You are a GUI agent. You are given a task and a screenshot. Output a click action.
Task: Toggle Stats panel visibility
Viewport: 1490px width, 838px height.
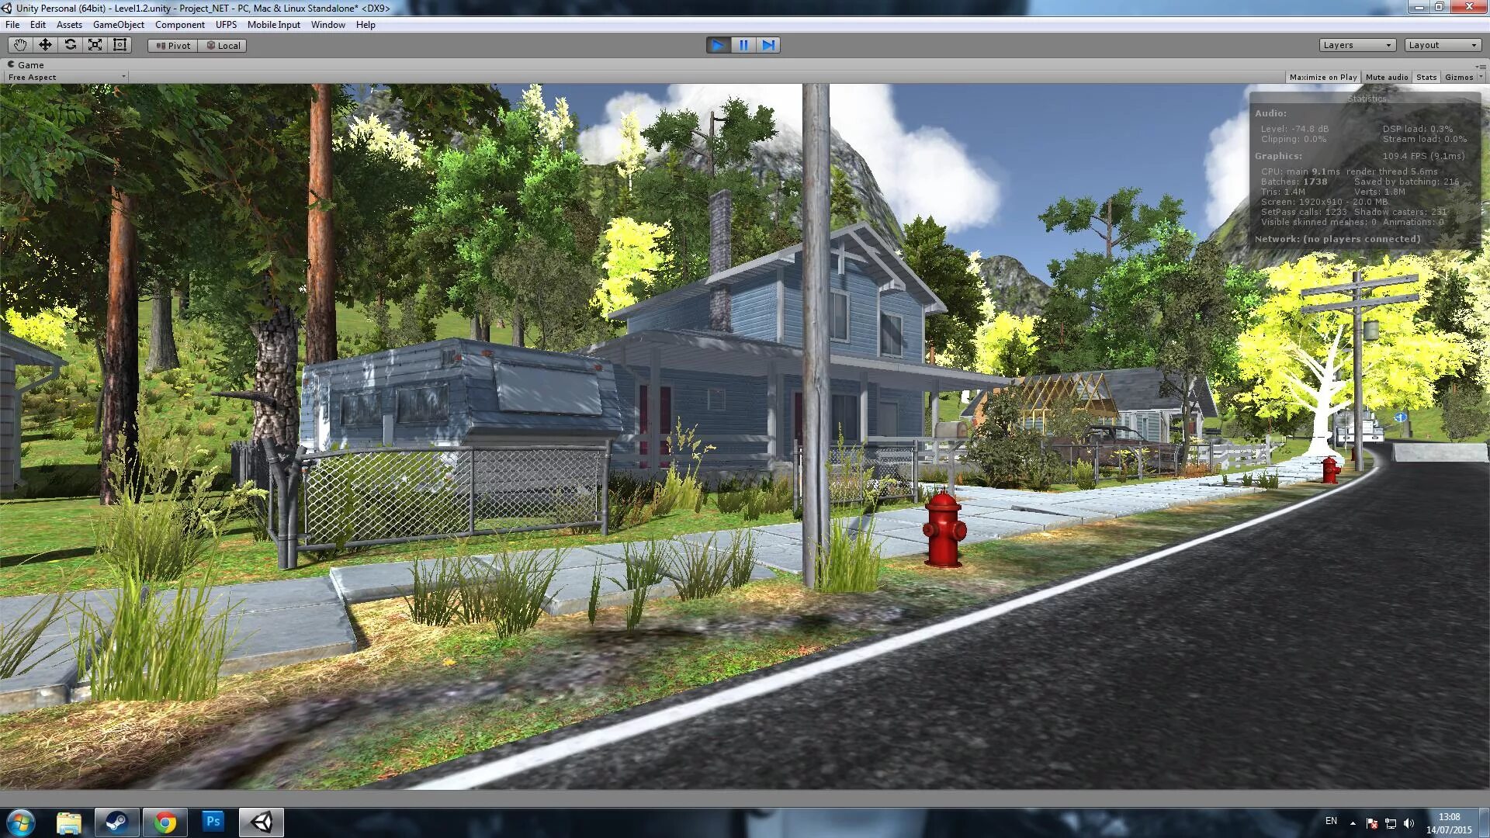pos(1426,77)
